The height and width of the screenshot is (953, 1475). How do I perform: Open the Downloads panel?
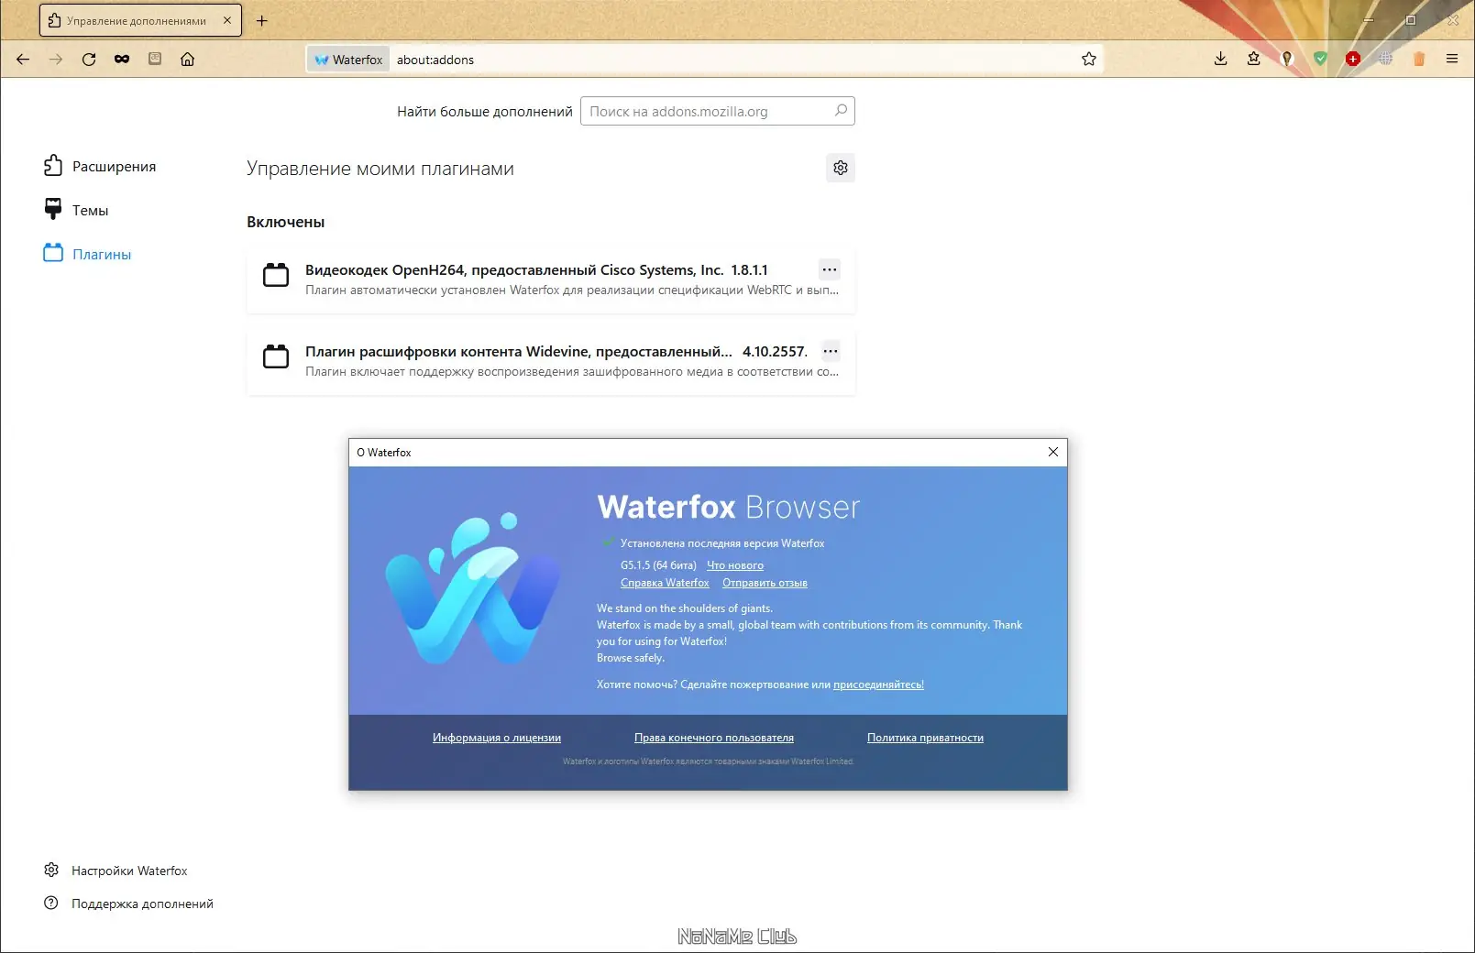(x=1221, y=59)
